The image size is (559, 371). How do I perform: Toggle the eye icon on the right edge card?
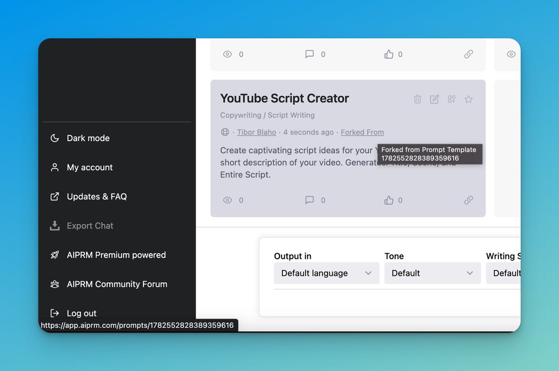(x=511, y=54)
